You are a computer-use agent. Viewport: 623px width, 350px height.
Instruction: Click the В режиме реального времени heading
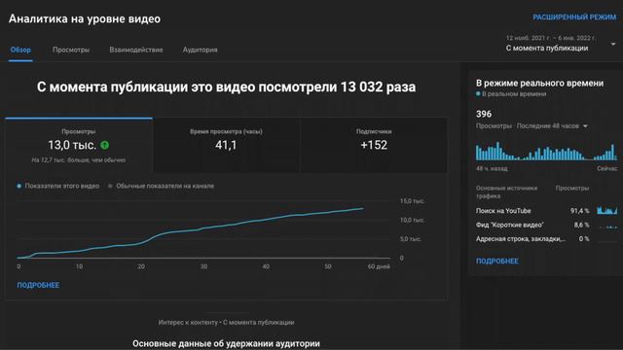539,83
